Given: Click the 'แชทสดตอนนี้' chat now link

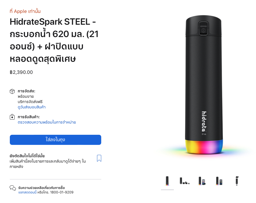Looking at the screenshot, I should click(27, 192).
